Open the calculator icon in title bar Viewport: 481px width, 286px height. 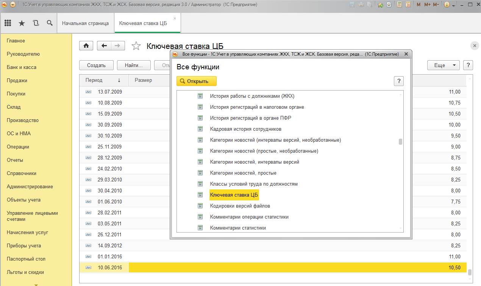click(x=399, y=5)
